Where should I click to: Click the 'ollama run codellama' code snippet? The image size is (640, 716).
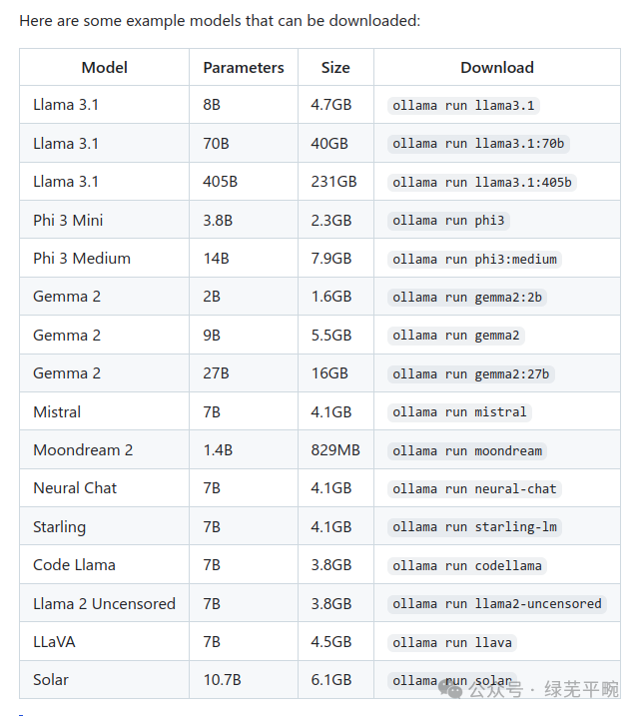(x=467, y=566)
